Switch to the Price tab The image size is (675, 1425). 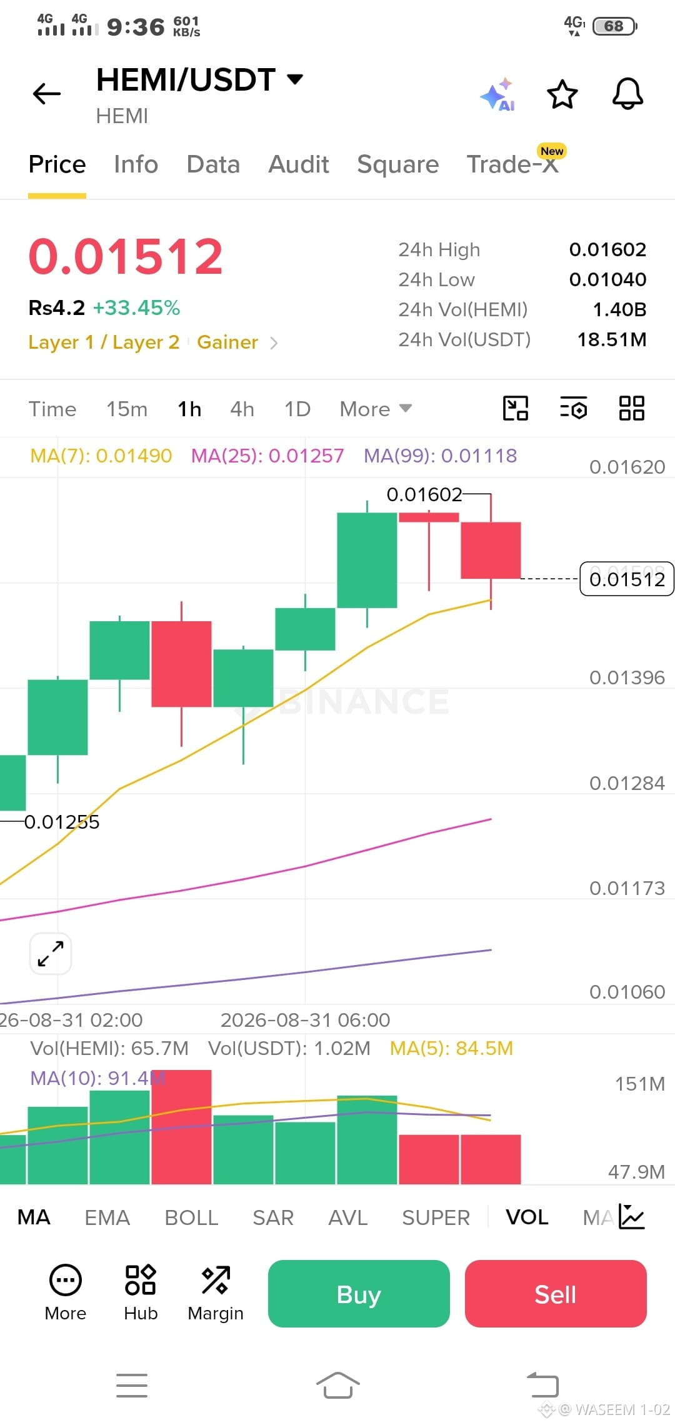57,164
